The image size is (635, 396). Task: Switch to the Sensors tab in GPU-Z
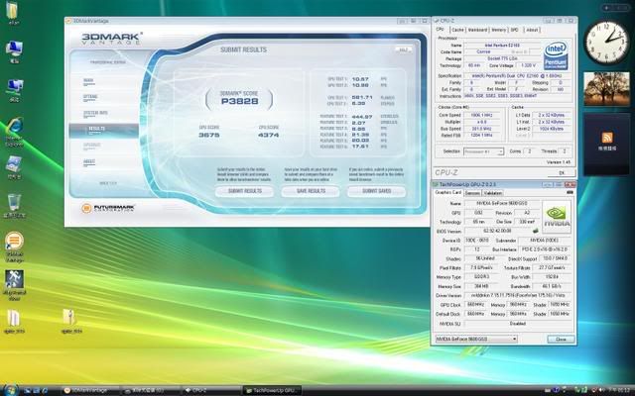(x=472, y=193)
